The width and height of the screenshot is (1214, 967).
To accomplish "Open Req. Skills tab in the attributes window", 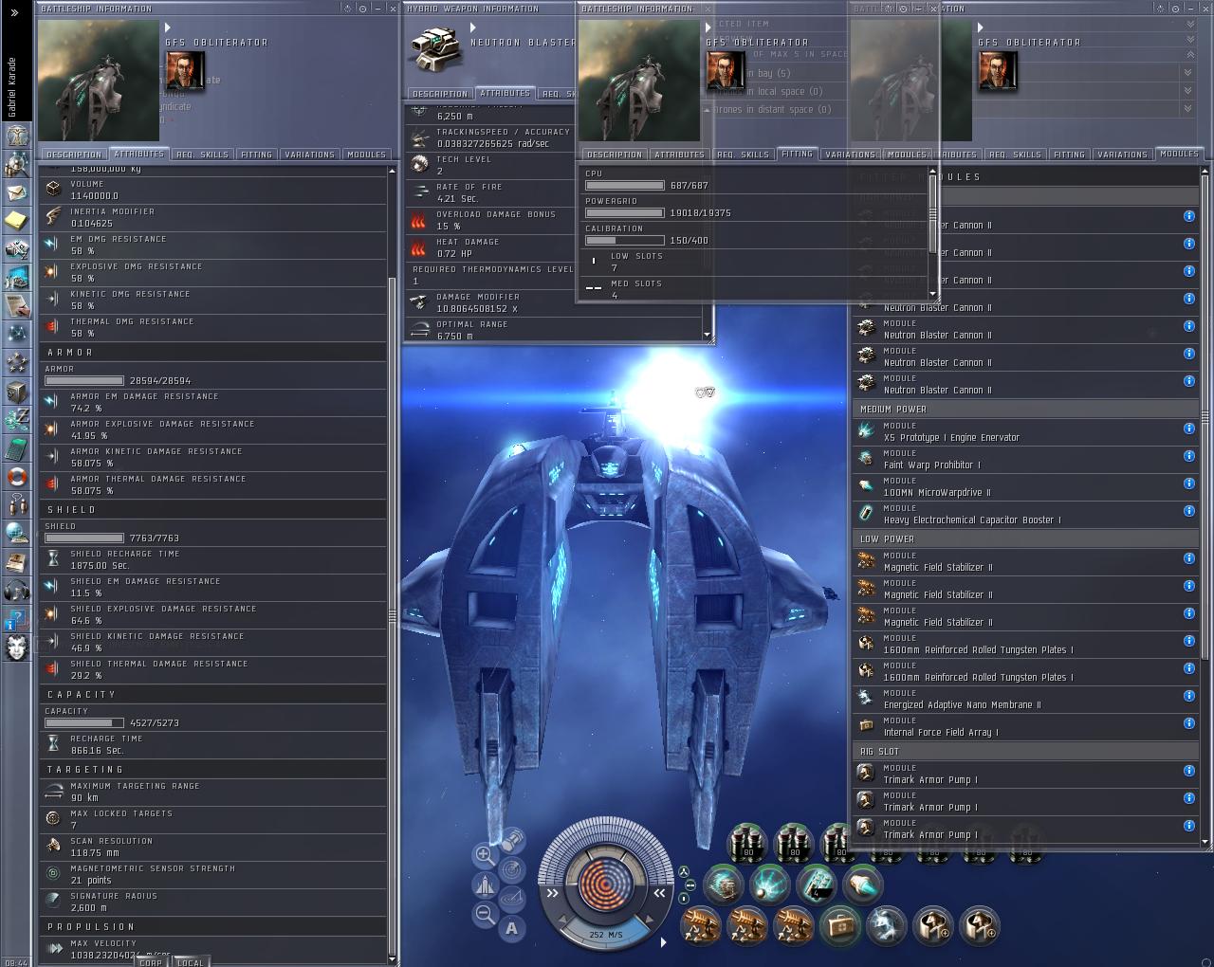I will coord(202,155).
